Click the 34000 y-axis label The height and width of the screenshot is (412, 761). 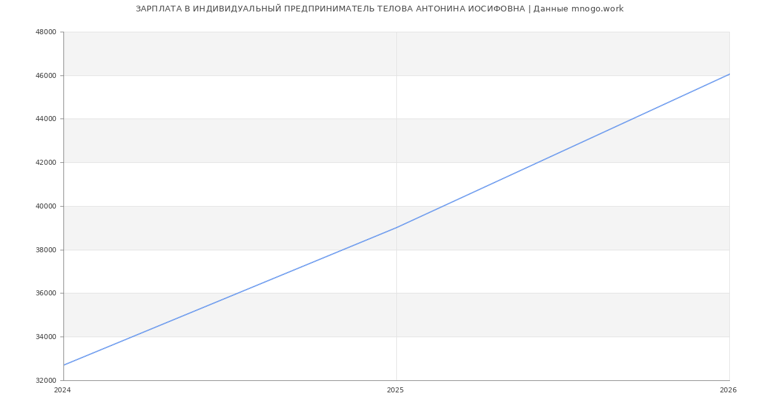(x=46, y=337)
